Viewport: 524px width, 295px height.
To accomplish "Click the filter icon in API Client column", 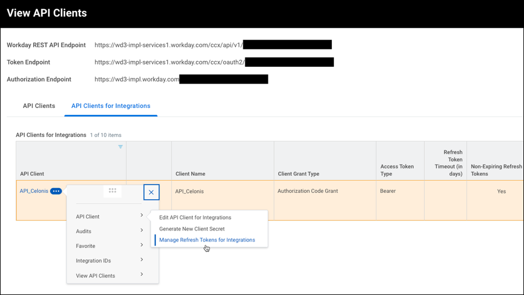I will coord(120,147).
